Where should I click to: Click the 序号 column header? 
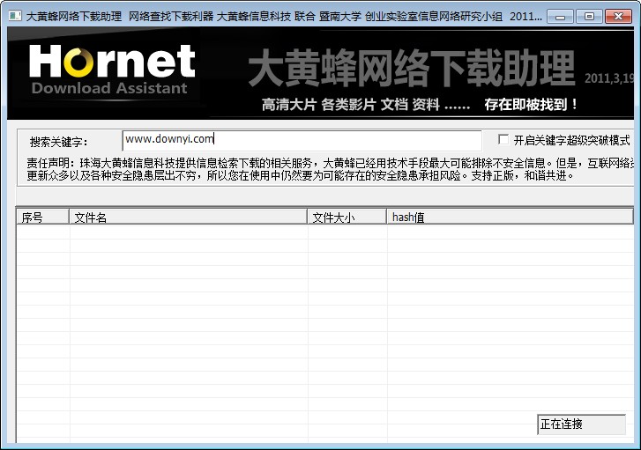(x=42, y=217)
